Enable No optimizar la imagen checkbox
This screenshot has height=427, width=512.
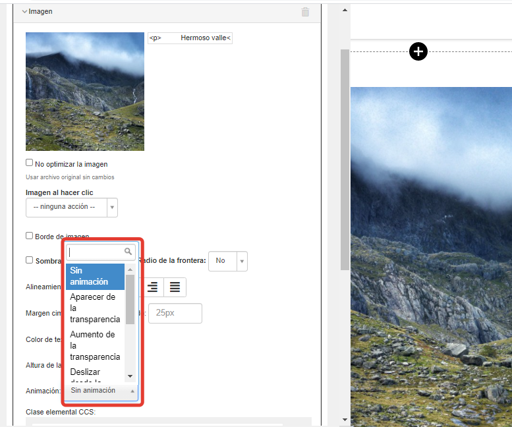point(30,163)
